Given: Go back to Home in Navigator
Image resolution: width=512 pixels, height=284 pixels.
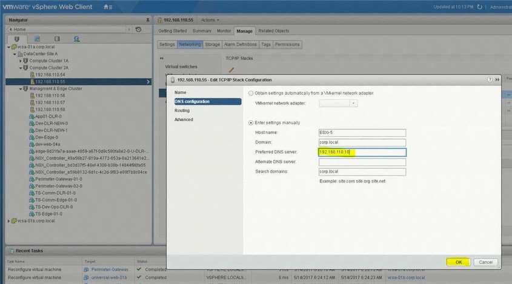Looking at the screenshot, I should click(18, 30).
